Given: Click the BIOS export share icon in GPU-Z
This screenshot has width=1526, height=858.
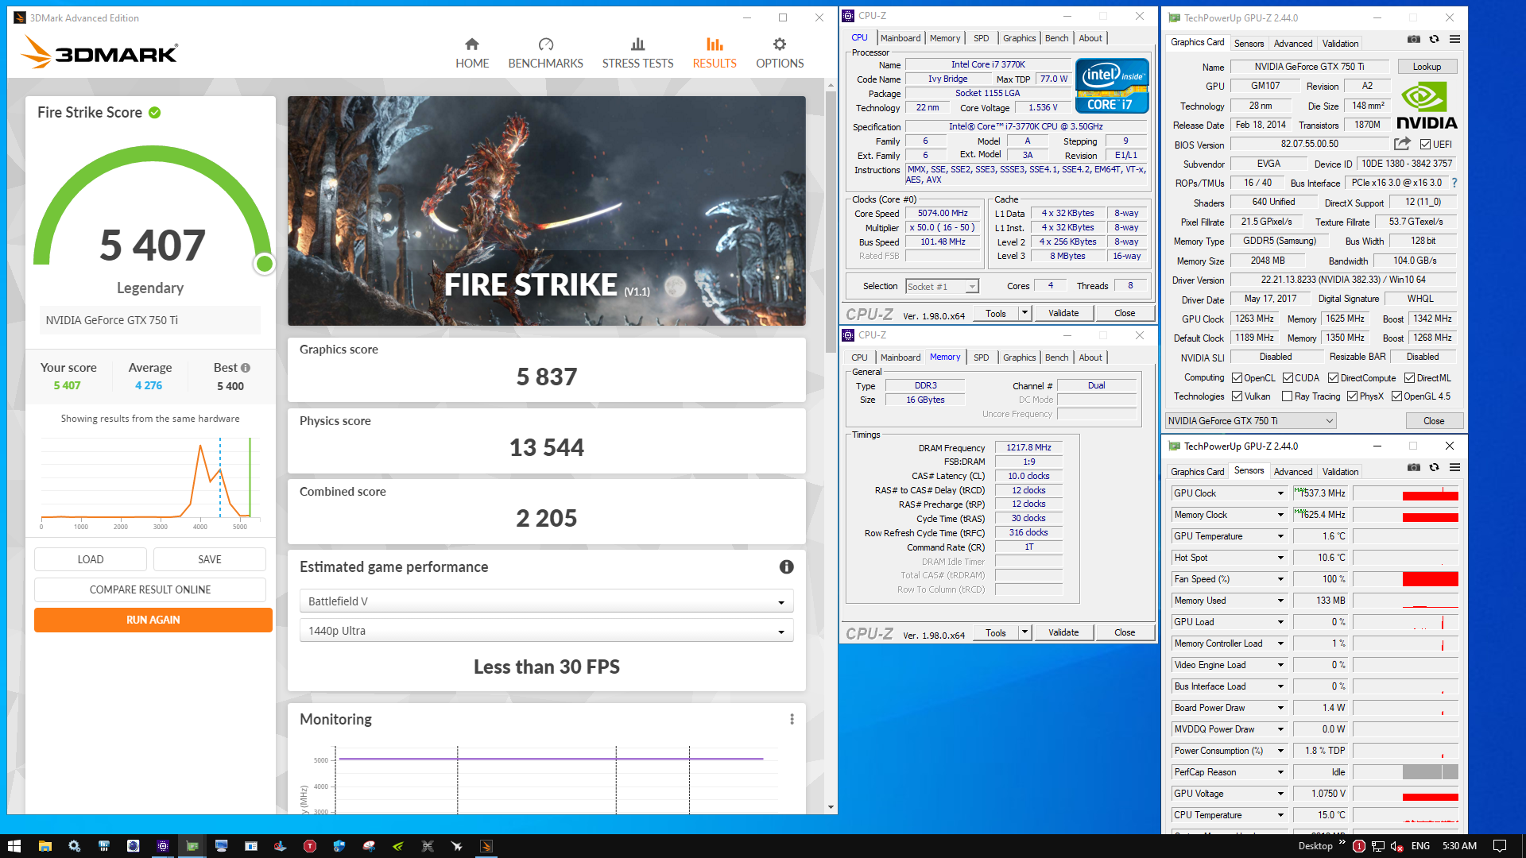Looking at the screenshot, I should pyautogui.click(x=1402, y=144).
